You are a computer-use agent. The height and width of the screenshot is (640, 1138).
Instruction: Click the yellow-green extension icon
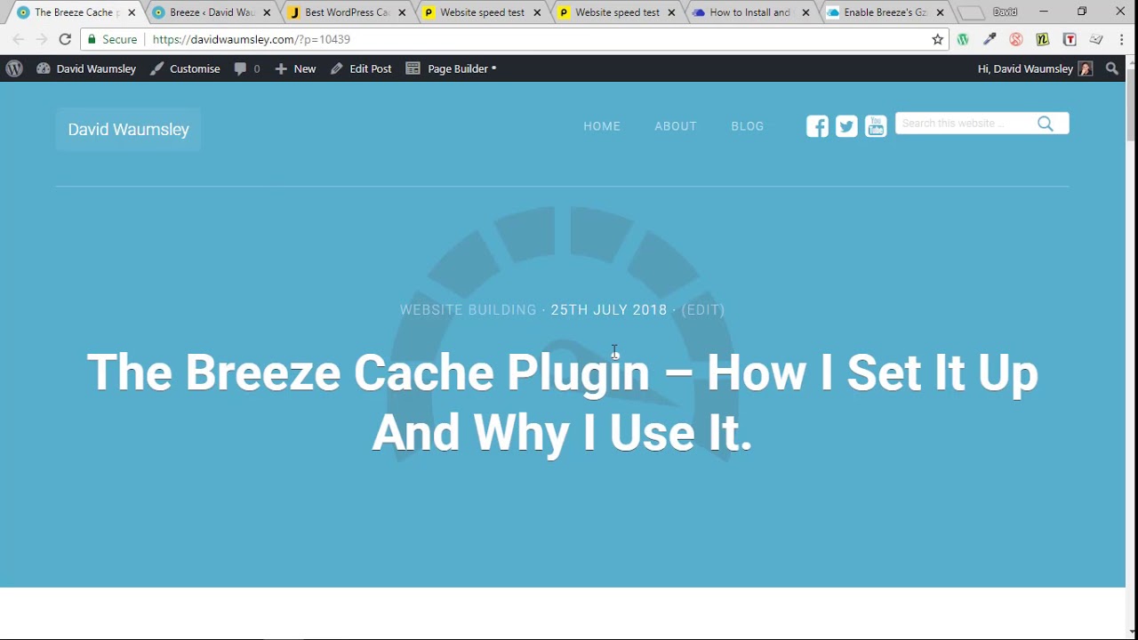1043,39
